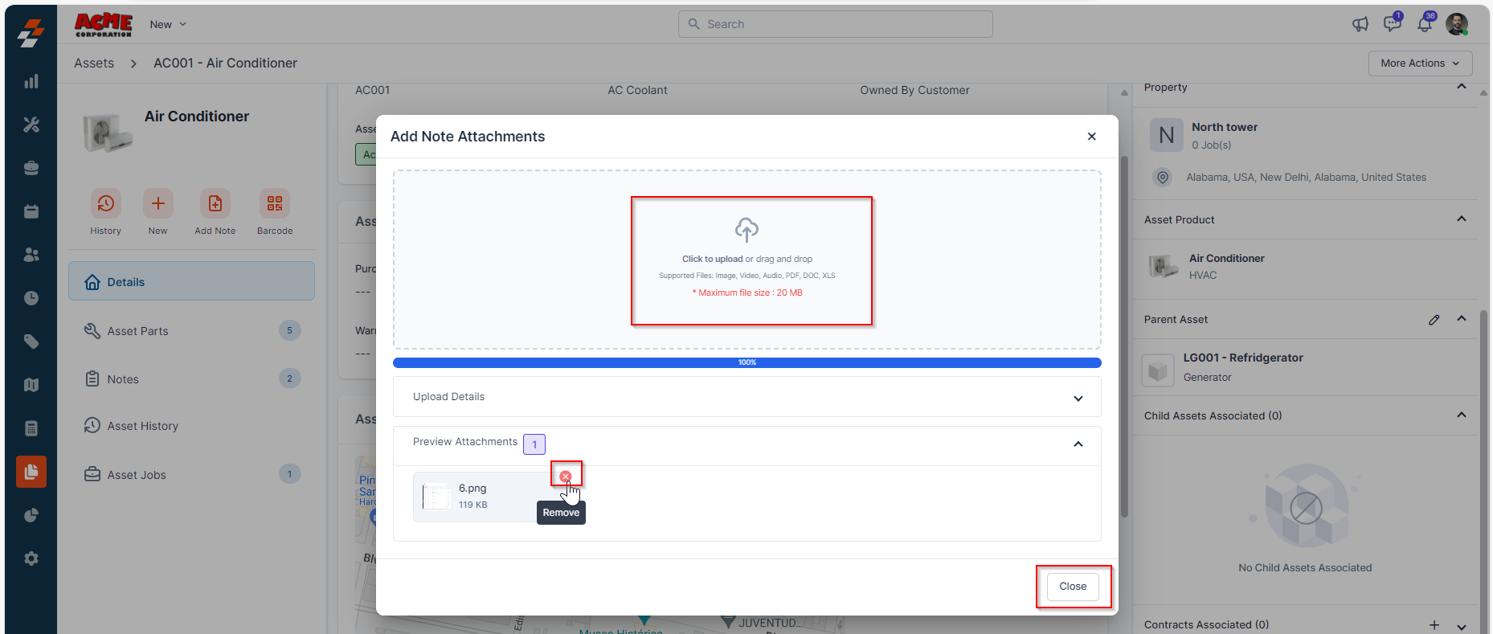Collapse the Parent Asset section
The height and width of the screenshot is (634, 1493).
pyautogui.click(x=1462, y=319)
